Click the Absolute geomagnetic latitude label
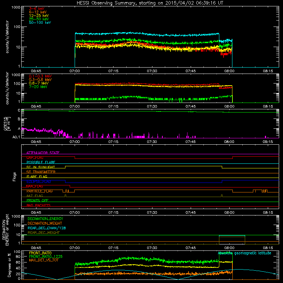Viewport: 283px width, 283px height. 244,253
